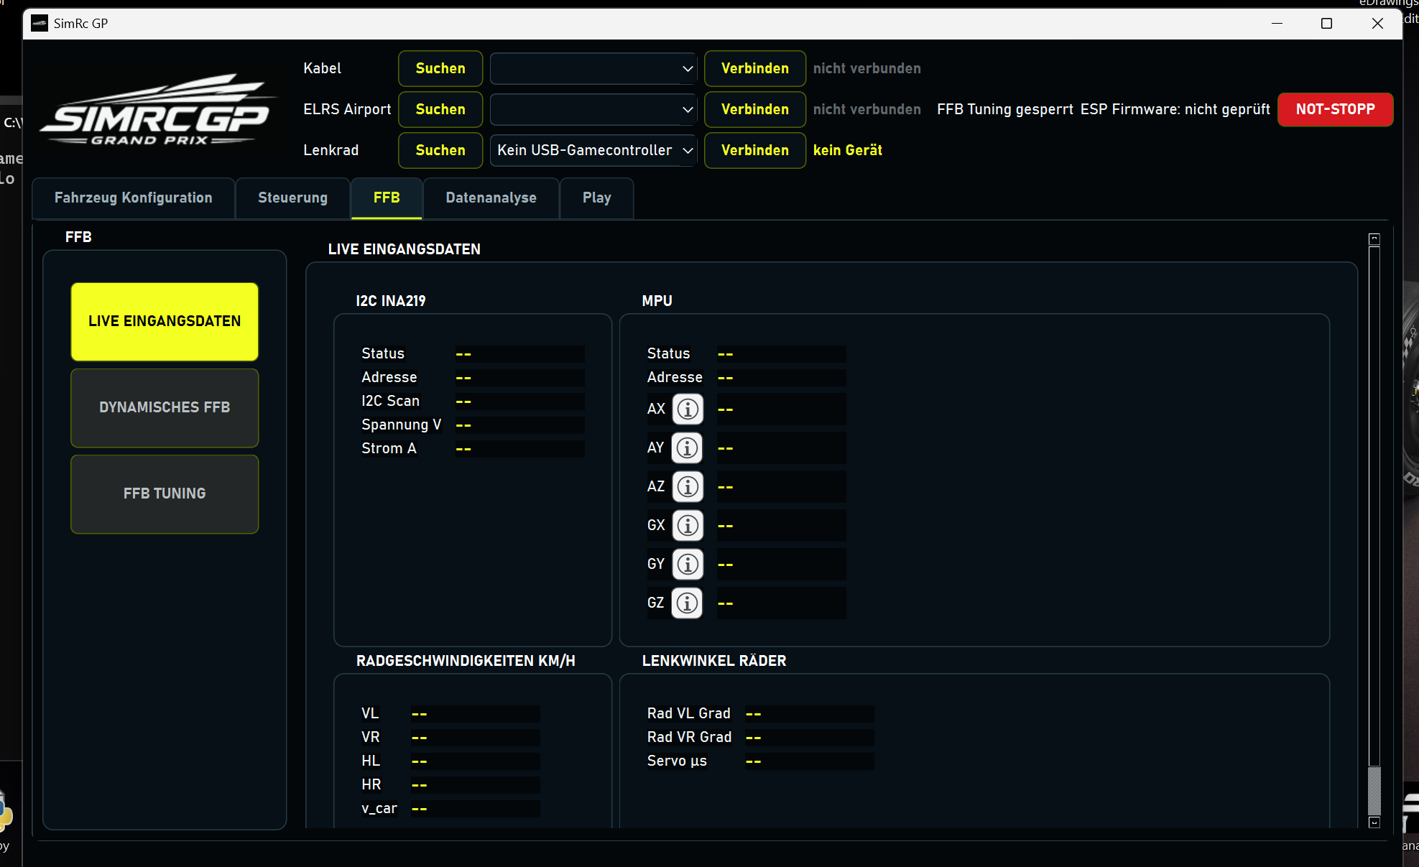Click the SimRc GP title bar app icon
Viewport: 1419px width, 867px height.
pos(40,23)
